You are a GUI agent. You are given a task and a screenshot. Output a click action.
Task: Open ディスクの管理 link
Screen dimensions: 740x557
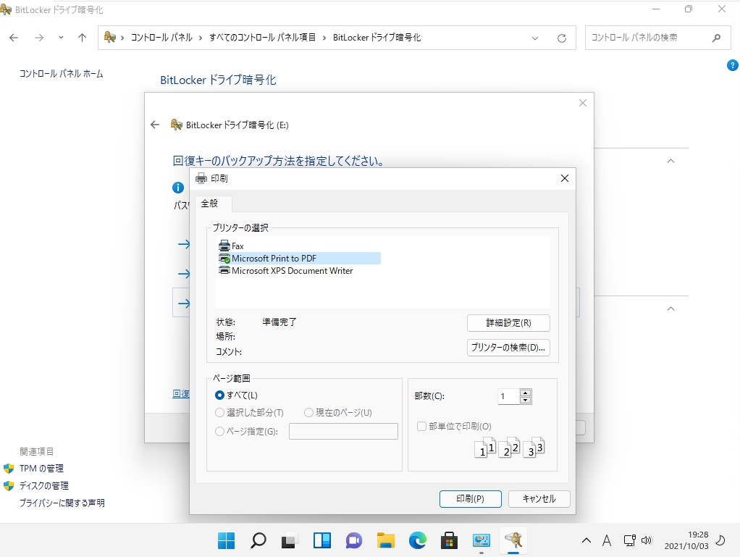[x=44, y=486]
